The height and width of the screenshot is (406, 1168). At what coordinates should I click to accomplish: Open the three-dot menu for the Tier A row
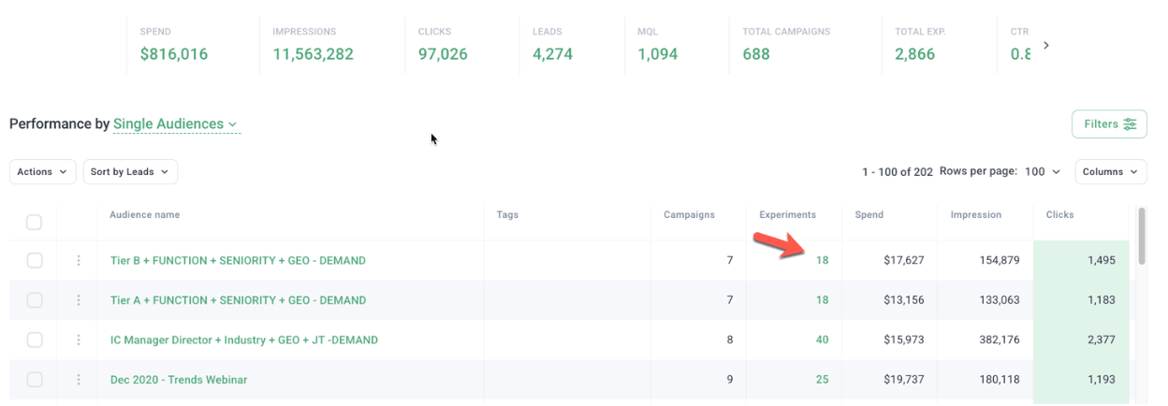(79, 300)
